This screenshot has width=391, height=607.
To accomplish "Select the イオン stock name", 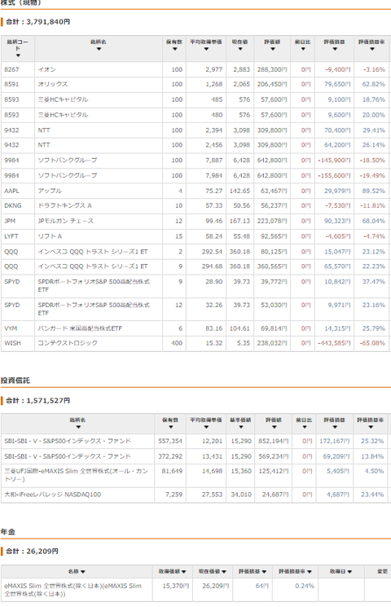I will tap(47, 69).
